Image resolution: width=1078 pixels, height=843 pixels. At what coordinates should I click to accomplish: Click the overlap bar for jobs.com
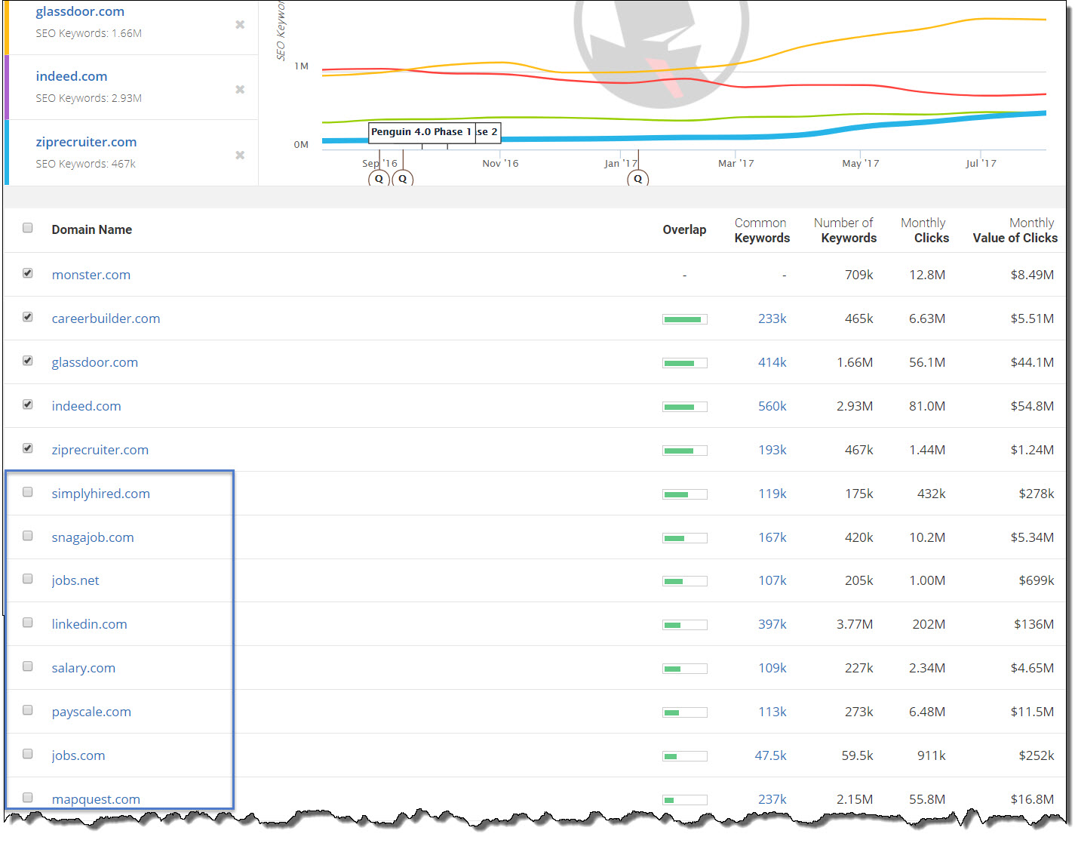tap(685, 756)
